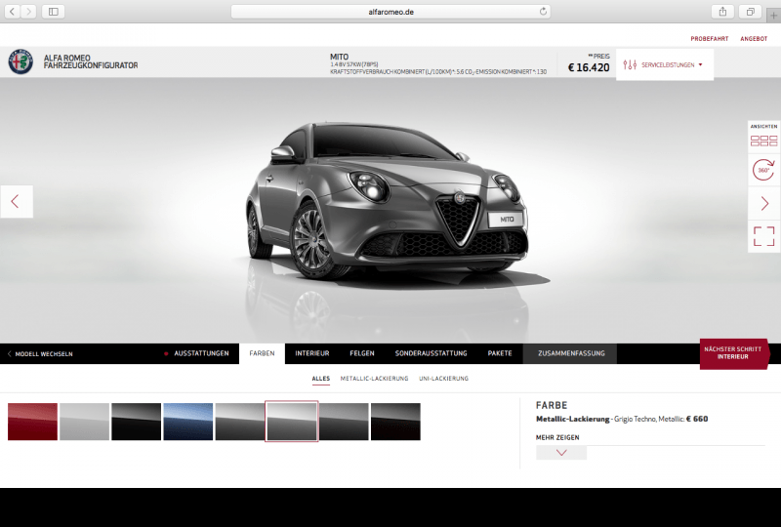The height and width of the screenshot is (527, 781).
Task: Select the selected Grigio Techno grey swatch
Action: (291, 422)
